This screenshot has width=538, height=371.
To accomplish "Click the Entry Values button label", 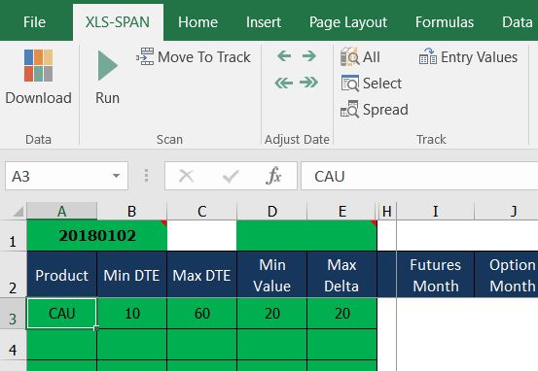I will pyautogui.click(x=479, y=57).
